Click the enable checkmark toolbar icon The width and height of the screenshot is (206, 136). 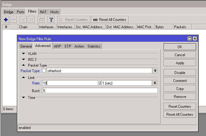pyautogui.click(x=24, y=20)
